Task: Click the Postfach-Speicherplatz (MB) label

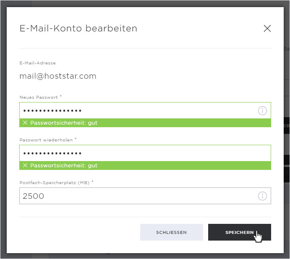Action: point(55,183)
